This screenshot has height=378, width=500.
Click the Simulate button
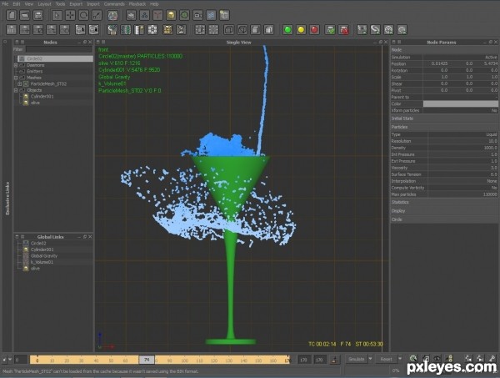coord(357,359)
